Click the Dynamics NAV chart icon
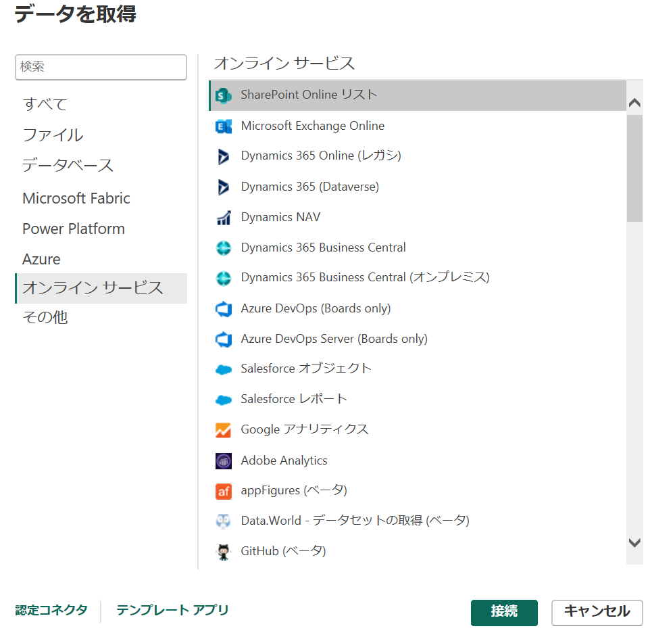This screenshot has width=650, height=637. [224, 218]
